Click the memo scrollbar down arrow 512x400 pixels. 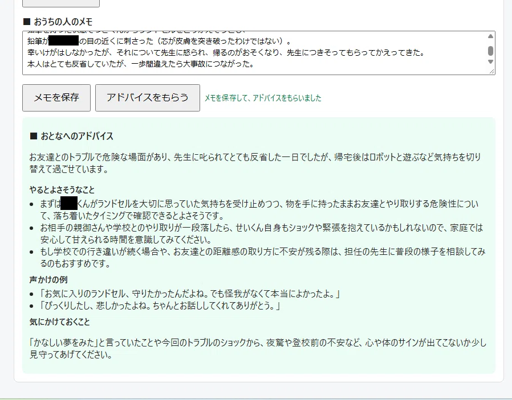pyautogui.click(x=490, y=61)
